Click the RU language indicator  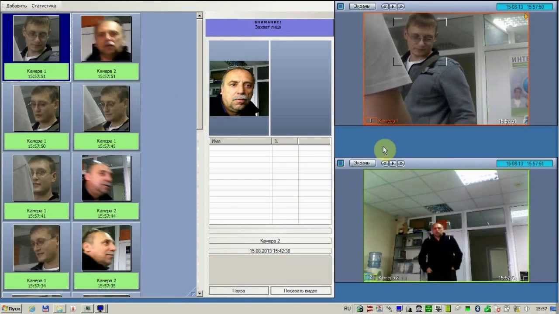(347, 309)
